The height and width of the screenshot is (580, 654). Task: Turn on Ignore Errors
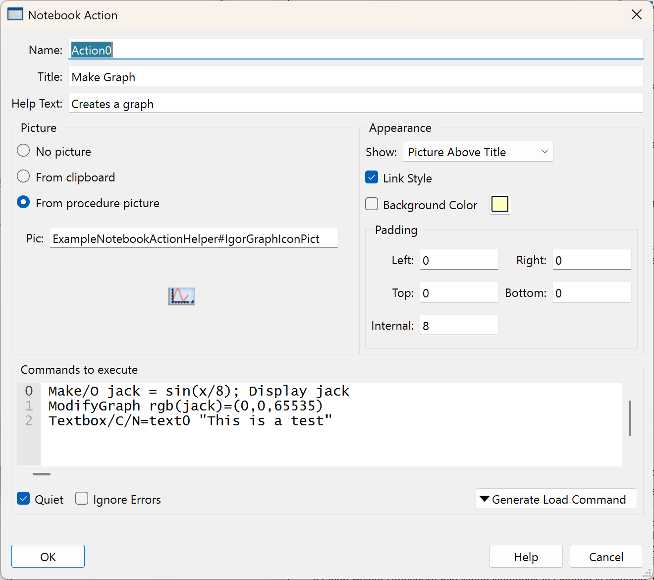(x=82, y=499)
